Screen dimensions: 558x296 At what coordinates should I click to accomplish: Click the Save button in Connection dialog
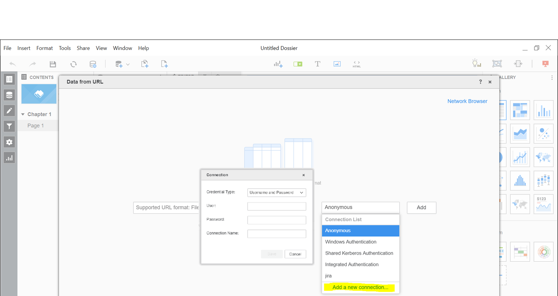point(272,254)
